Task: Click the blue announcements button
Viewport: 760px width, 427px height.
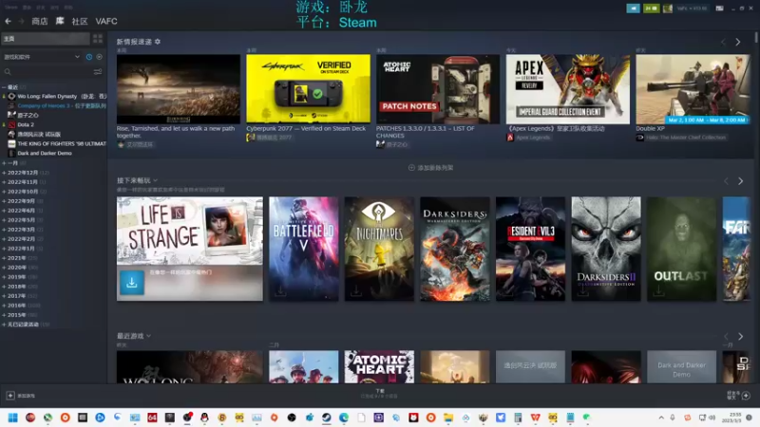Action: (x=633, y=9)
